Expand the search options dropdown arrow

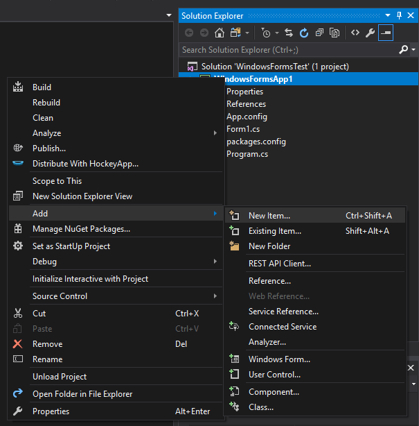[413, 50]
